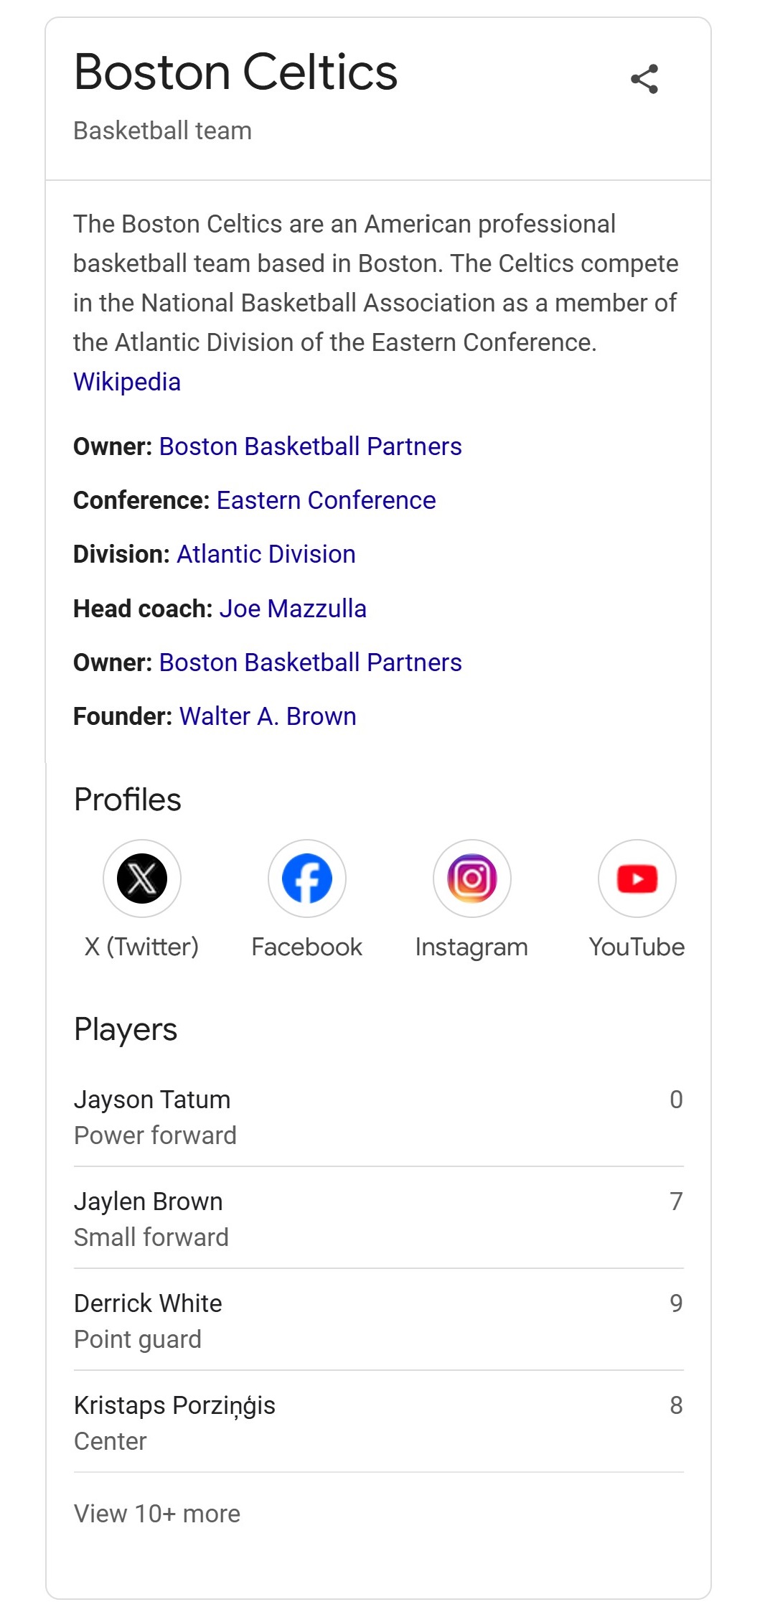Viewport: 765px width, 1607px height.
Task: Open the YouTube profile icon
Action: click(x=637, y=879)
